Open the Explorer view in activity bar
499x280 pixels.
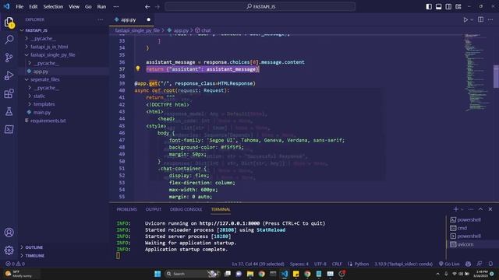(x=9, y=23)
